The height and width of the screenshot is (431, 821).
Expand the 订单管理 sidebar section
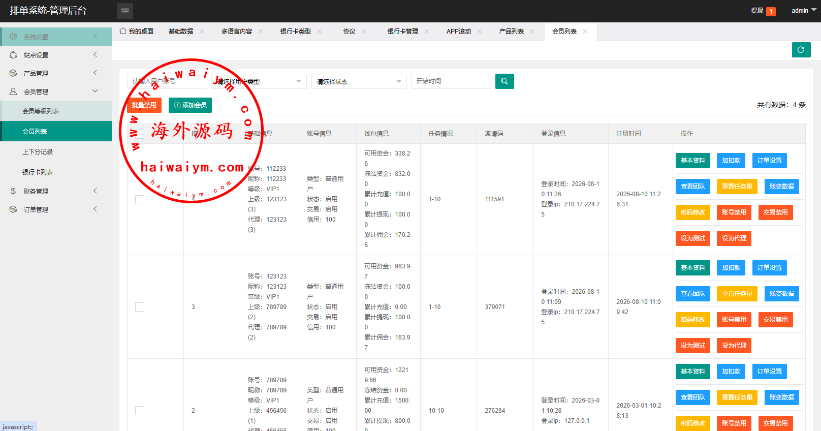pyautogui.click(x=56, y=209)
